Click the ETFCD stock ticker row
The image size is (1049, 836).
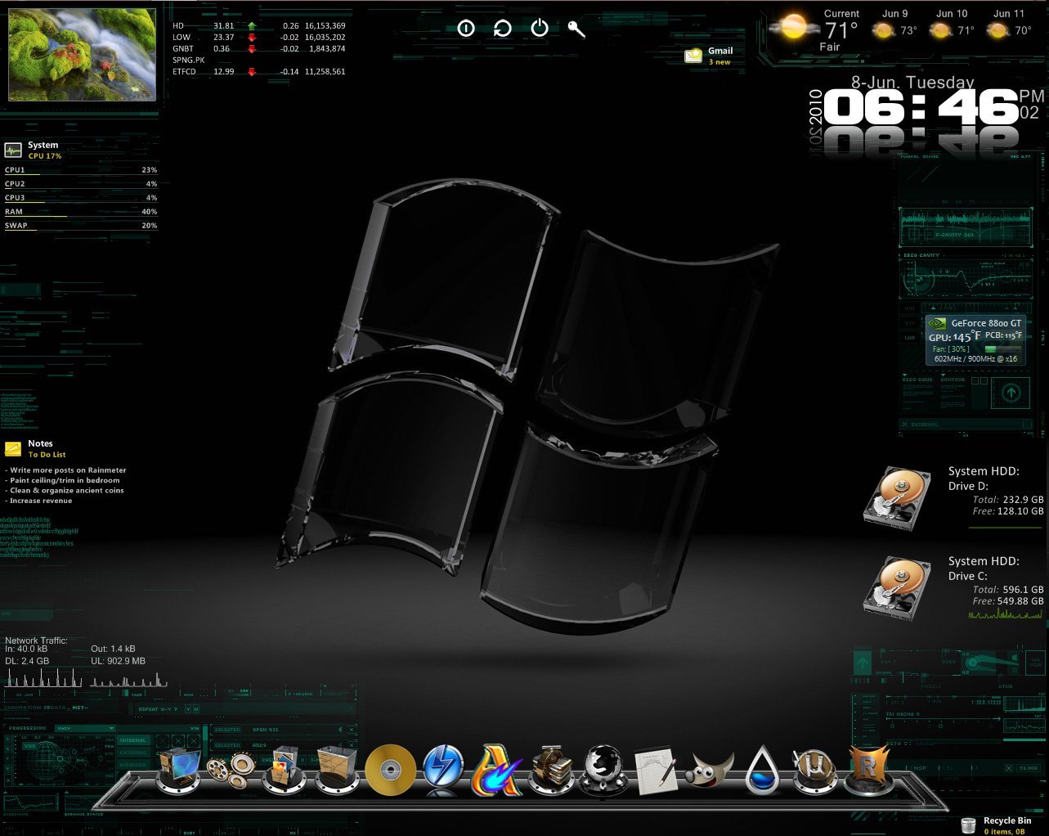(x=259, y=71)
